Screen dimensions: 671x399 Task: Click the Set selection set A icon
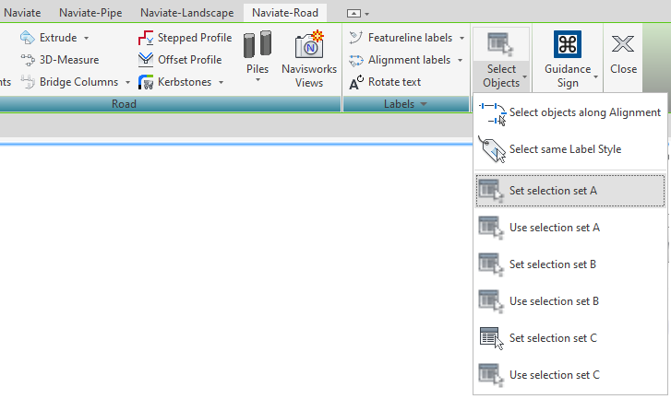(x=491, y=191)
